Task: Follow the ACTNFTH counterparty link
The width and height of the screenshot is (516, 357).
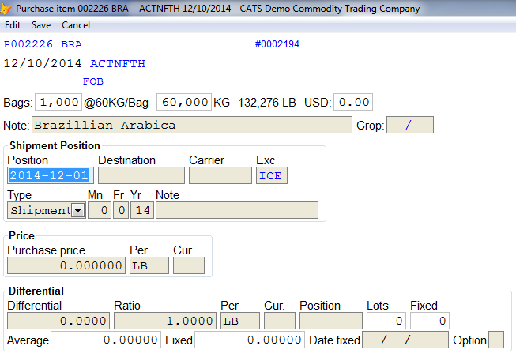Action: pos(118,63)
